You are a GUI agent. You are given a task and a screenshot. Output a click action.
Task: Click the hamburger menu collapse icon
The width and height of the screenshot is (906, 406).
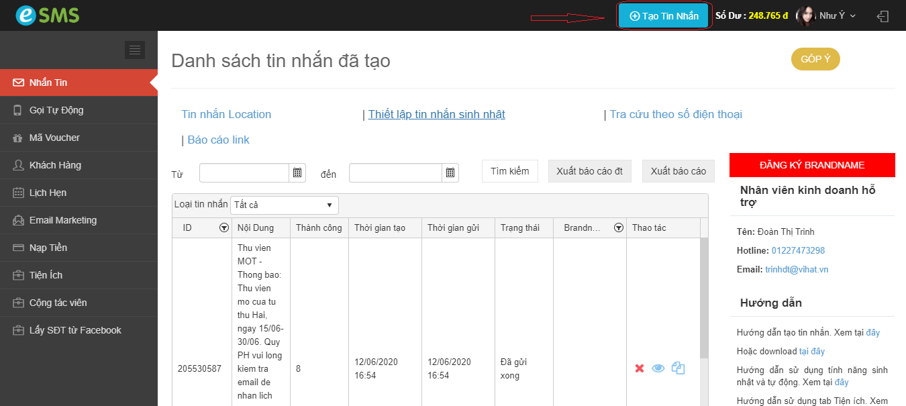pyautogui.click(x=135, y=50)
